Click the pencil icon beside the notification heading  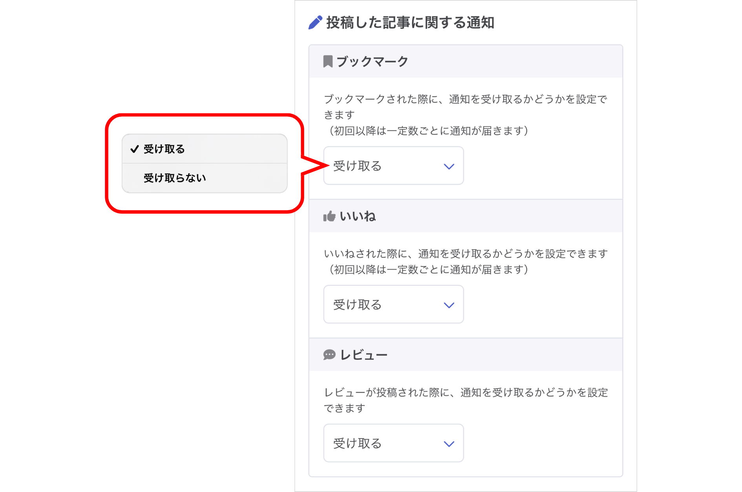point(315,23)
